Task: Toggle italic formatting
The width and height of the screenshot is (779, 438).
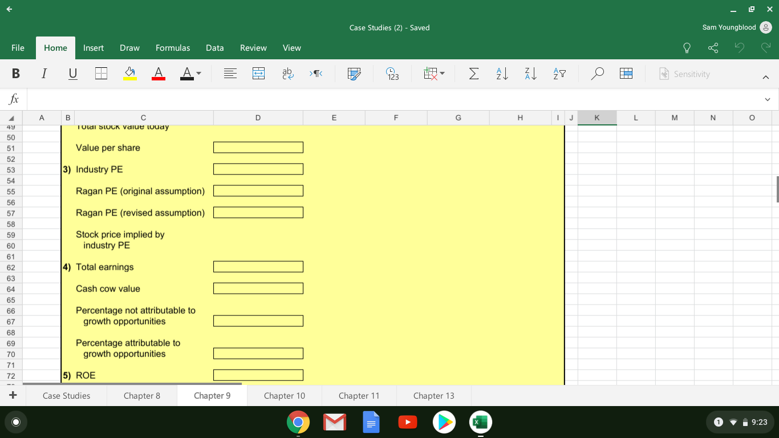Action: click(44, 74)
